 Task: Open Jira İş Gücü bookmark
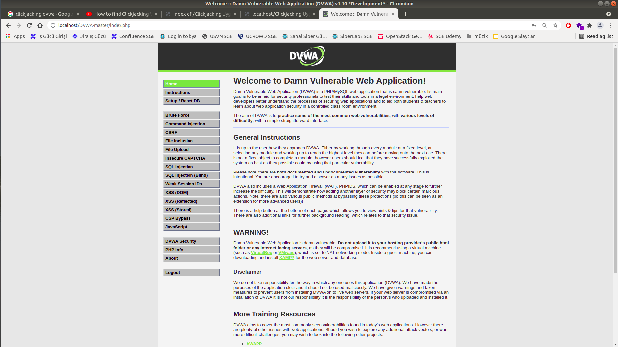tap(89, 36)
